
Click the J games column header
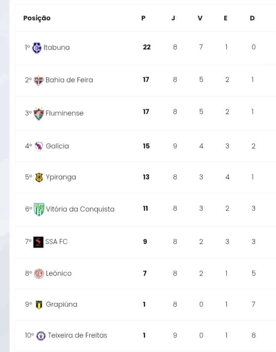(173, 18)
